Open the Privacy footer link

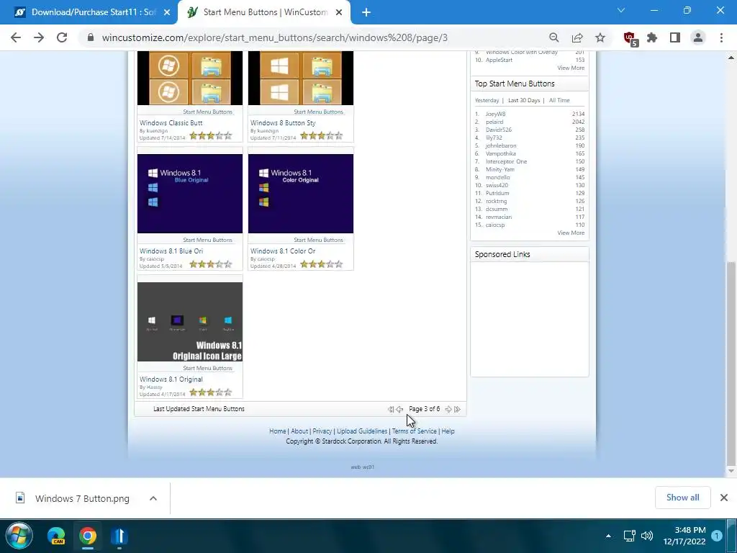click(322, 431)
